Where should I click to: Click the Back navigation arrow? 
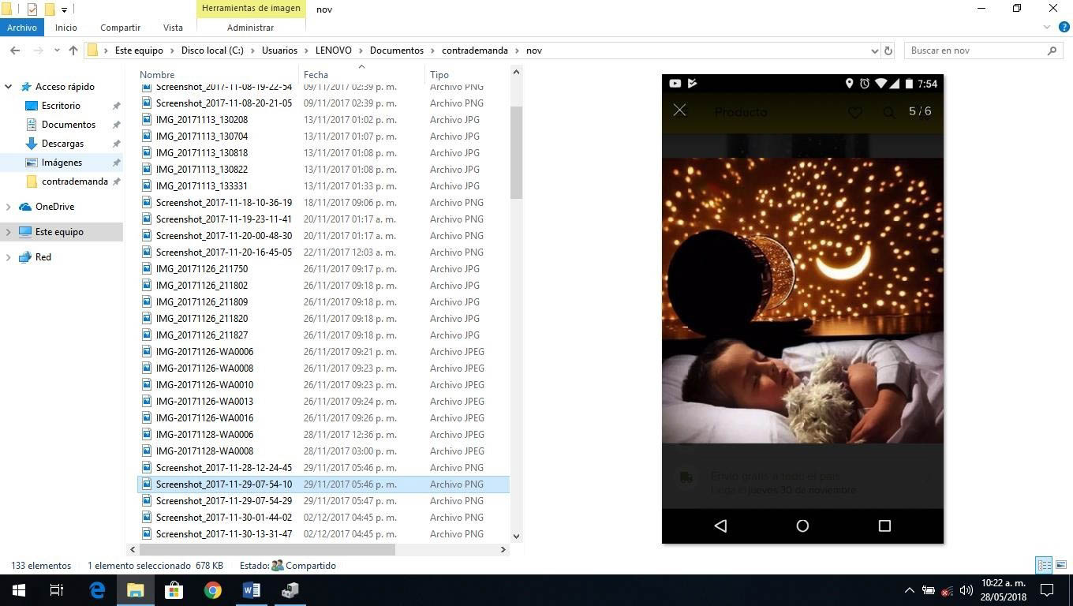pos(15,50)
